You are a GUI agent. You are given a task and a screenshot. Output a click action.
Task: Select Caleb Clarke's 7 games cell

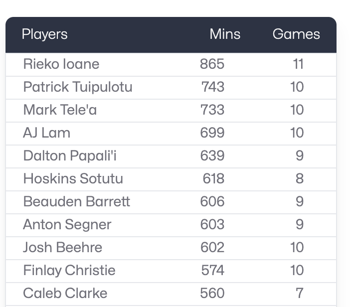click(300, 293)
